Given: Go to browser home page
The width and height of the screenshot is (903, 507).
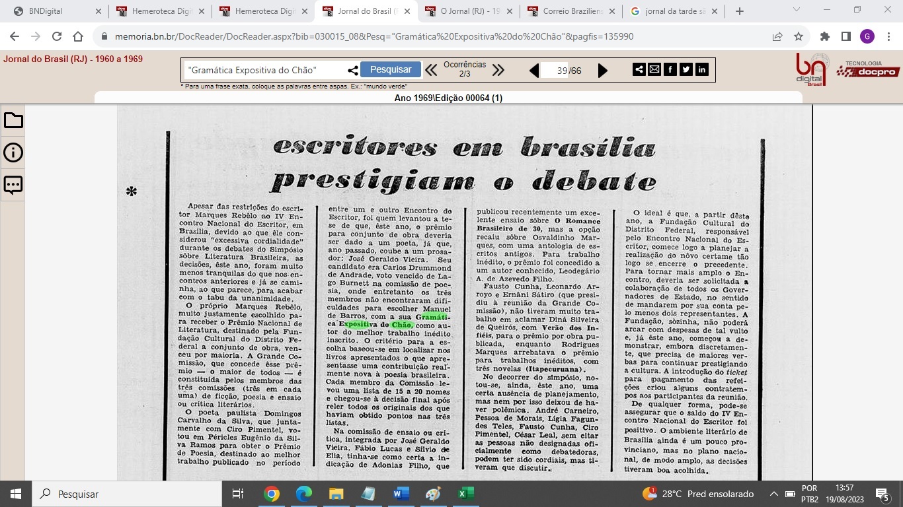Looking at the screenshot, I should point(78,36).
